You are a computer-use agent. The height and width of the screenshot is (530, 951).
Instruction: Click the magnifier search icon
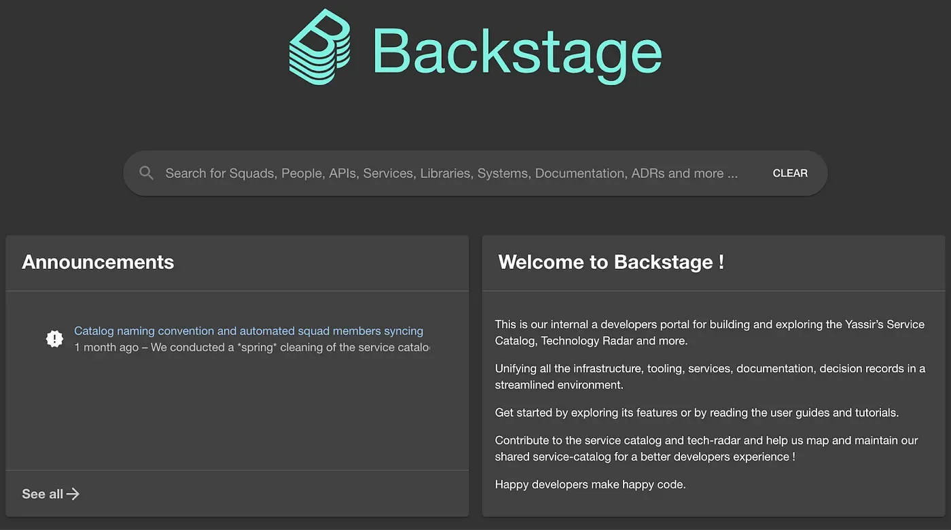coord(146,173)
